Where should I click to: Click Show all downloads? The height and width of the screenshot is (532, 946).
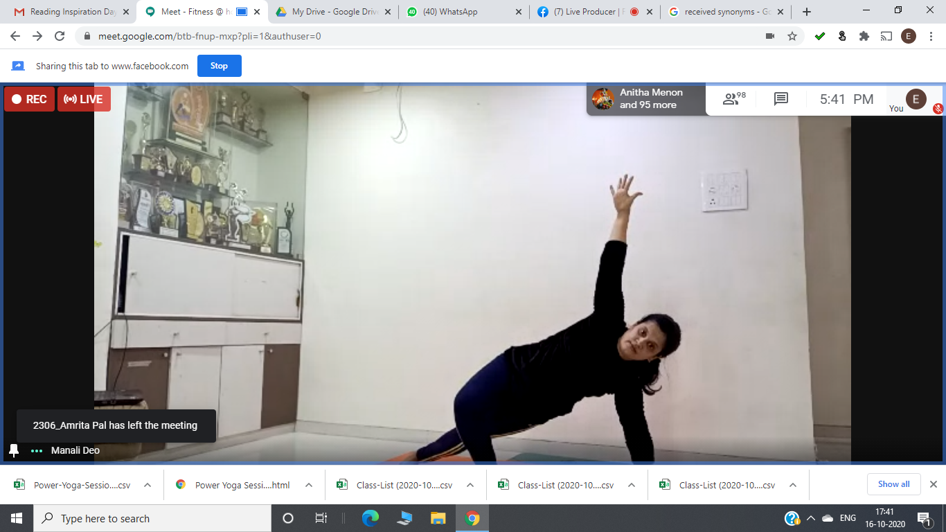pyautogui.click(x=893, y=484)
